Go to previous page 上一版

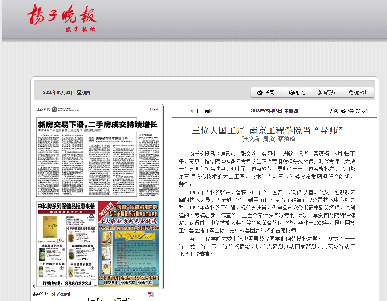pyautogui.click(x=93, y=300)
